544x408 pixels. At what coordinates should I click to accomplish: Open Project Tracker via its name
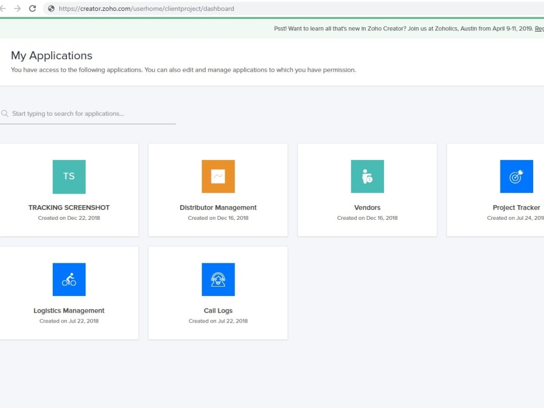point(516,207)
